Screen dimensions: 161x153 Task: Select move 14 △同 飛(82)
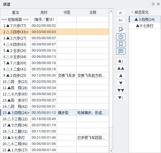pyautogui.click(x=54, y=107)
